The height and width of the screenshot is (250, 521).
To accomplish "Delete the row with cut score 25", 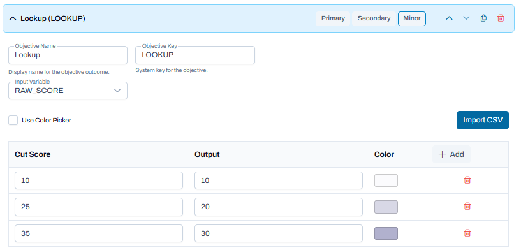I will (467, 207).
